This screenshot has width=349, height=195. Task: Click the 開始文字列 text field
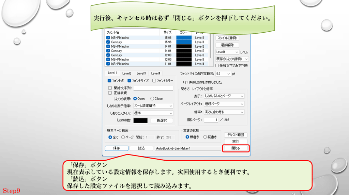[x=153, y=88]
